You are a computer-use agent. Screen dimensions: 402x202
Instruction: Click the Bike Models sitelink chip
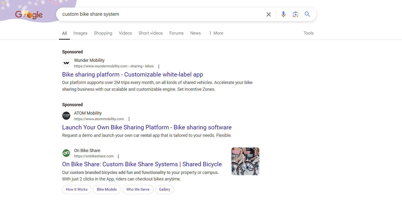click(107, 189)
